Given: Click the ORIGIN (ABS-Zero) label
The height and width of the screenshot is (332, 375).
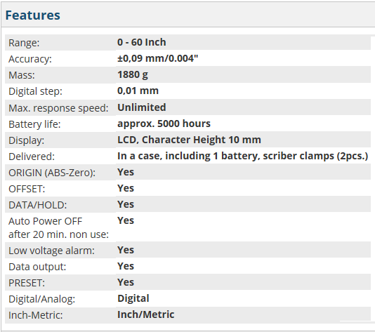Looking at the screenshot, I should tap(52, 173).
